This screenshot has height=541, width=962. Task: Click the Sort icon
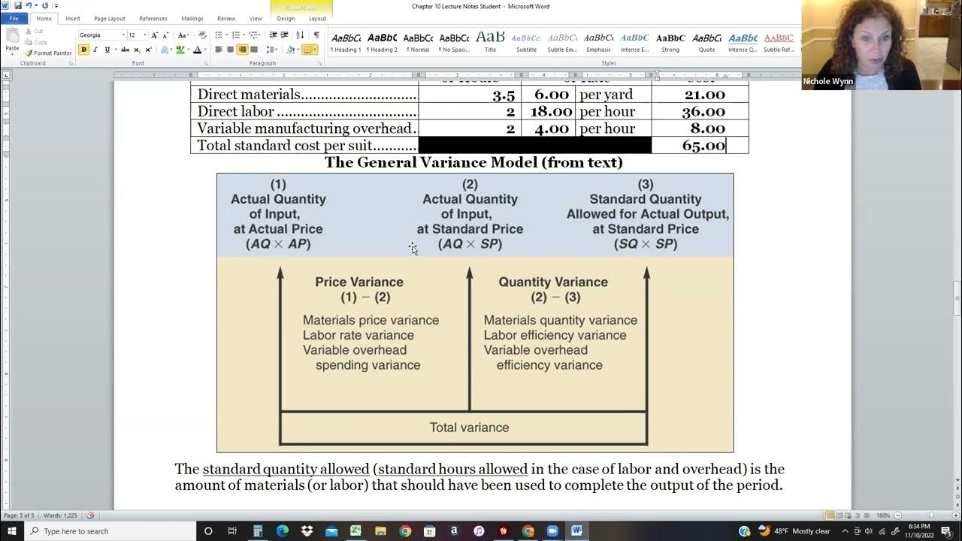[300, 35]
